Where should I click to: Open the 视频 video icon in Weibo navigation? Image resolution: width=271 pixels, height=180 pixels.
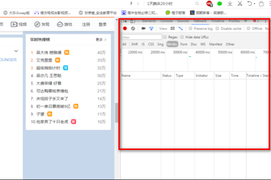point(14,25)
